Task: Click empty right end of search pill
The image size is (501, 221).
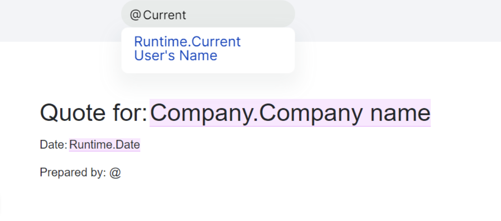Action: pyautogui.click(x=255, y=14)
